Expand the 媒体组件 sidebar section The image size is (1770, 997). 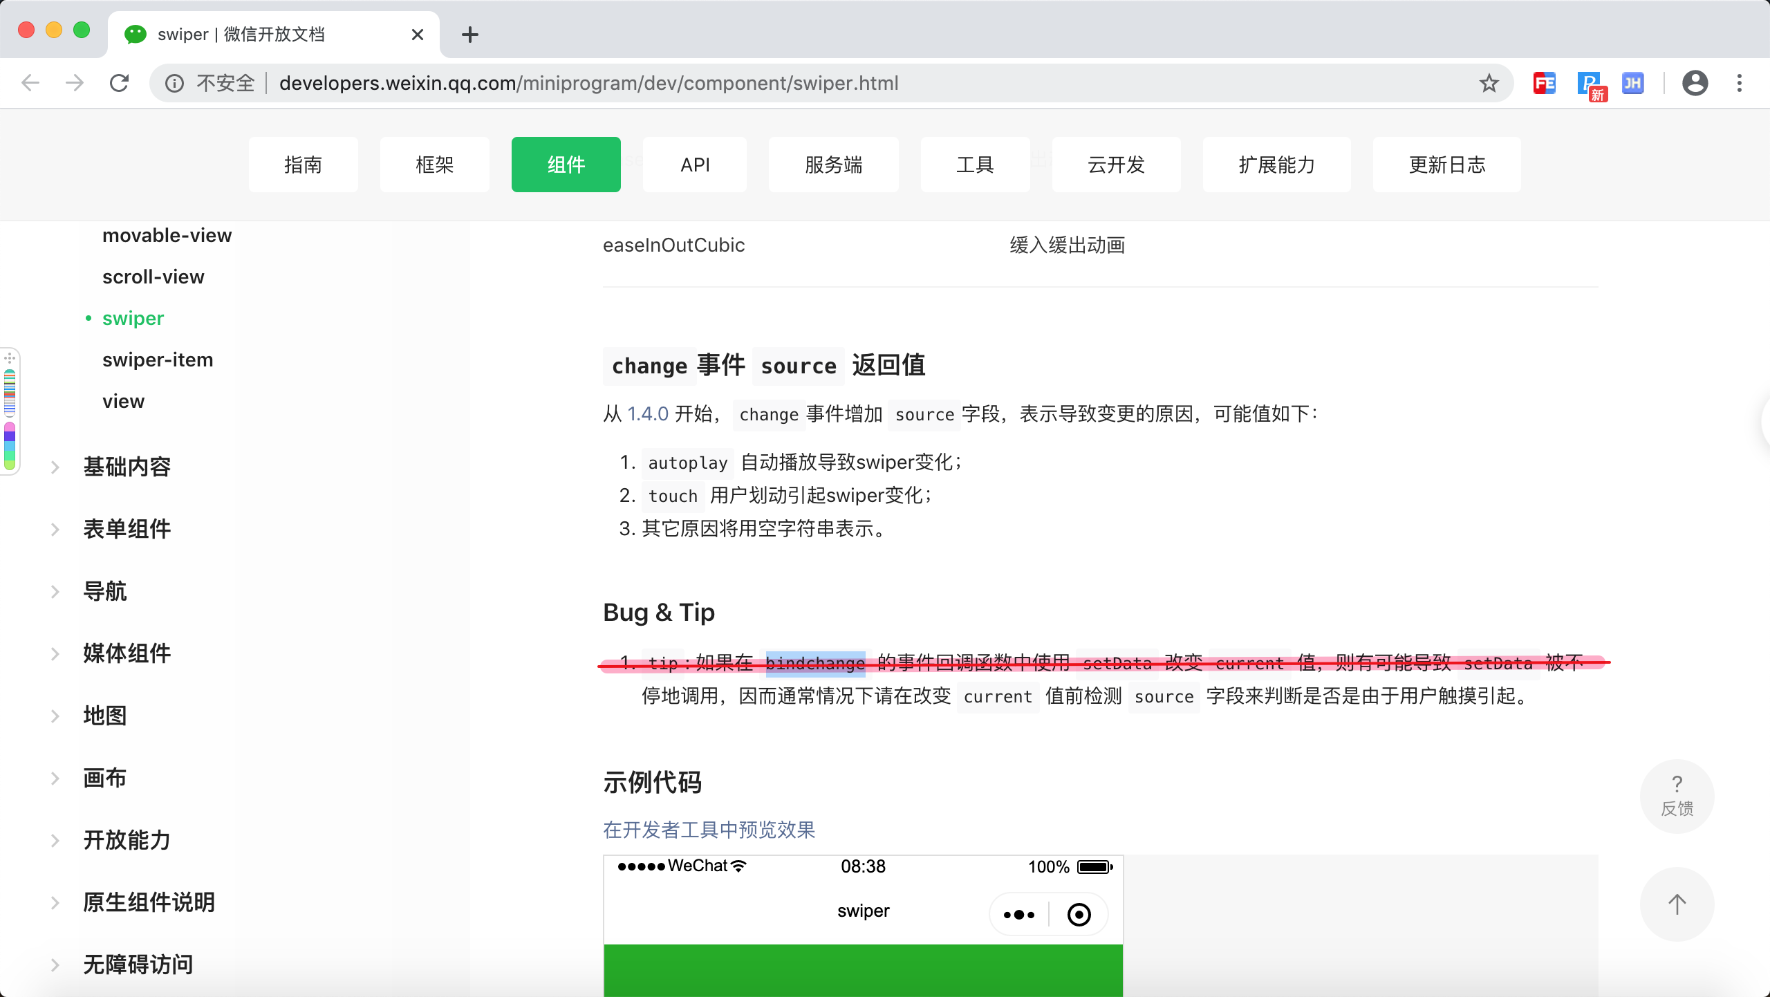pos(127,653)
